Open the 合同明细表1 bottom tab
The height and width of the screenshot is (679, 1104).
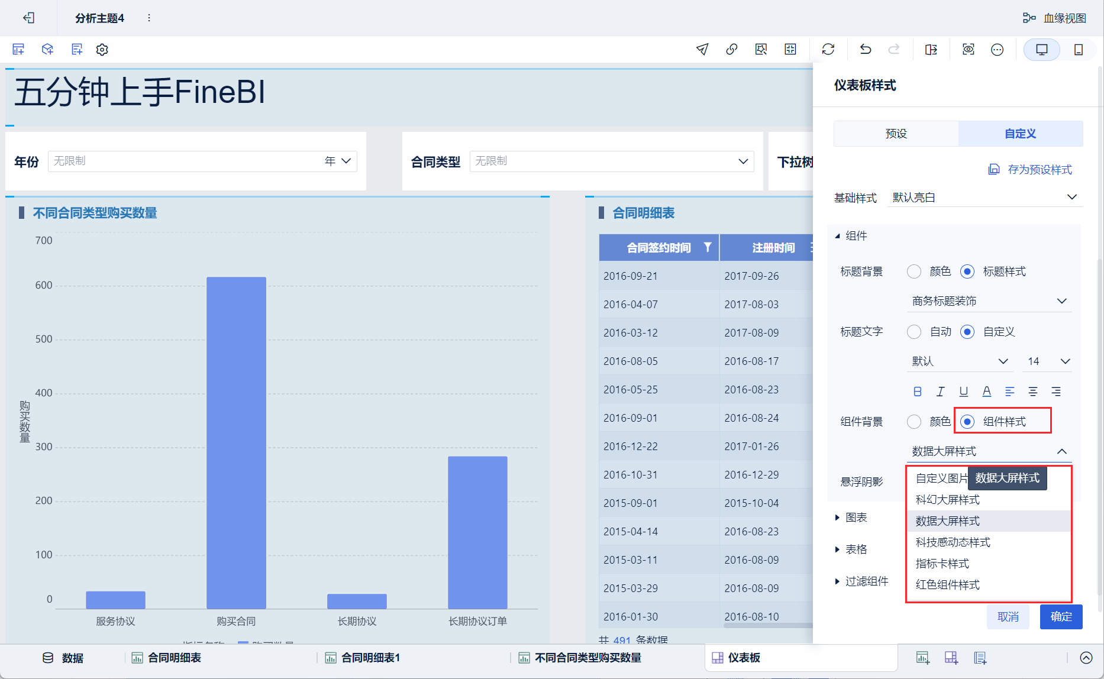pyautogui.click(x=363, y=658)
